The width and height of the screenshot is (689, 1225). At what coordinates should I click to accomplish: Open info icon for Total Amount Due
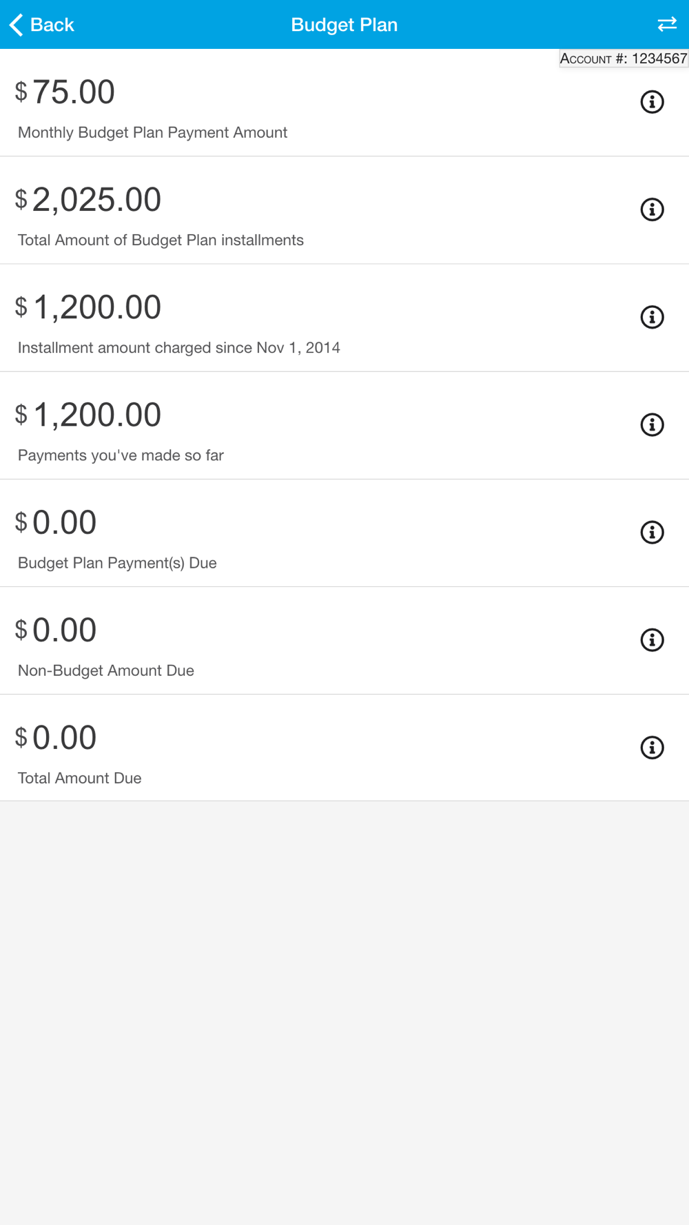(x=652, y=748)
